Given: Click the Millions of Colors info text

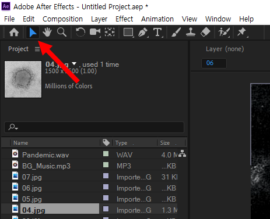Looking at the screenshot, I should (x=69, y=86).
